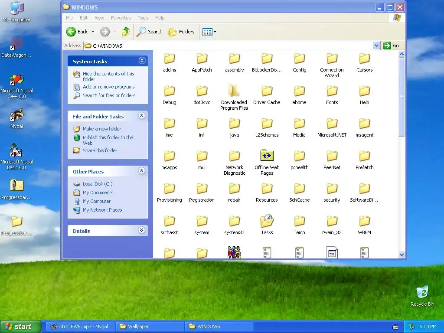Expand the Details panel
Image resolution: width=444 pixels, height=333 pixels.
click(142, 230)
